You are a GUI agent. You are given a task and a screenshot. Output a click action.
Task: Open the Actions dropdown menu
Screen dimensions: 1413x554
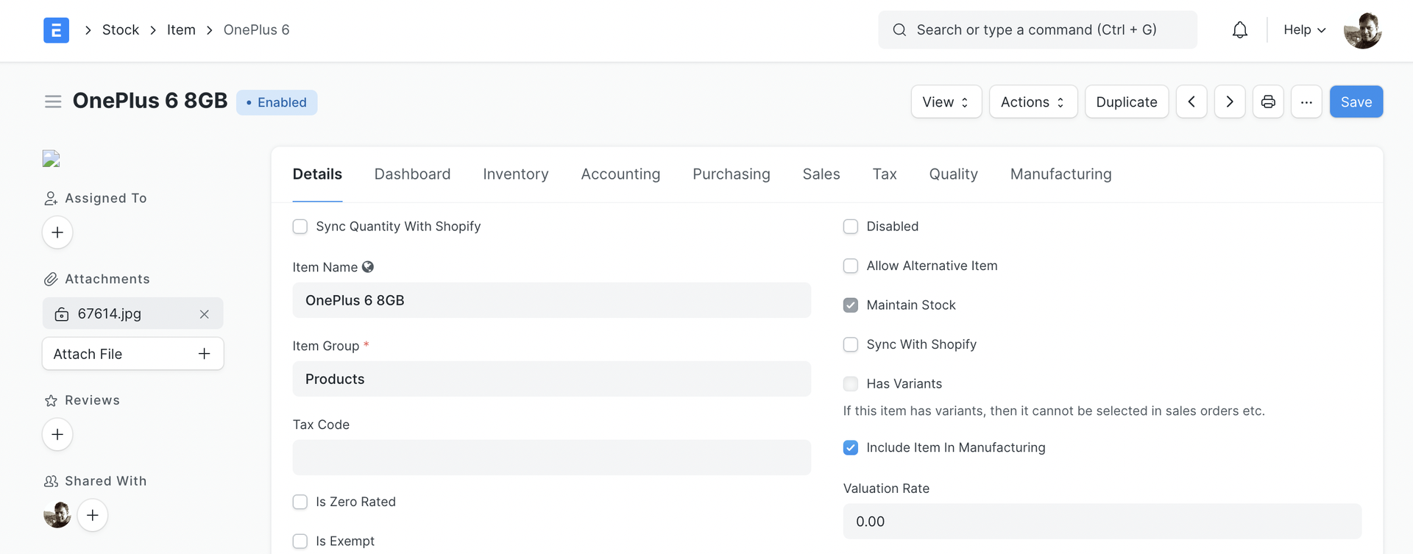pyautogui.click(x=1033, y=102)
